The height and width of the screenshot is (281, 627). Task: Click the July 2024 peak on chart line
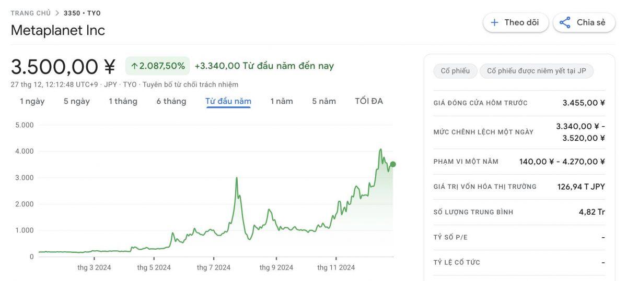[237, 178]
